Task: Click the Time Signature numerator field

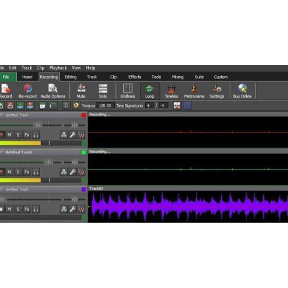Action: click(149, 106)
